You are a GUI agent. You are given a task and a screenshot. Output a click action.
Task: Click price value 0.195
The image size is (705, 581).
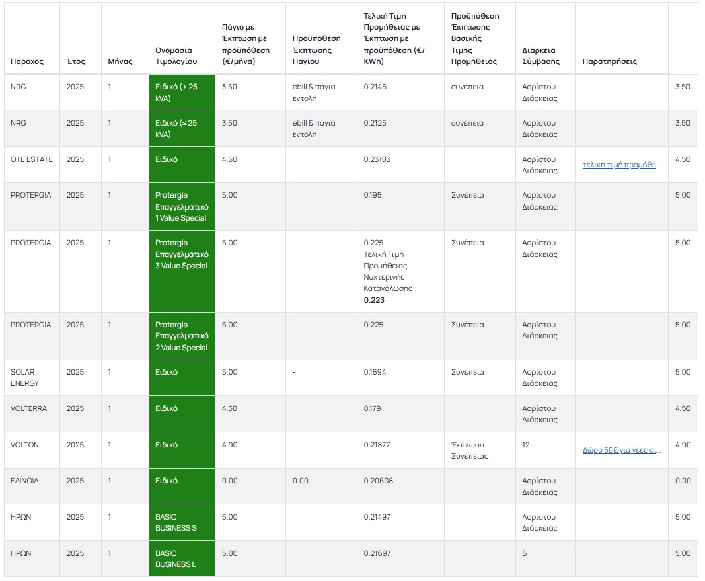[373, 195]
